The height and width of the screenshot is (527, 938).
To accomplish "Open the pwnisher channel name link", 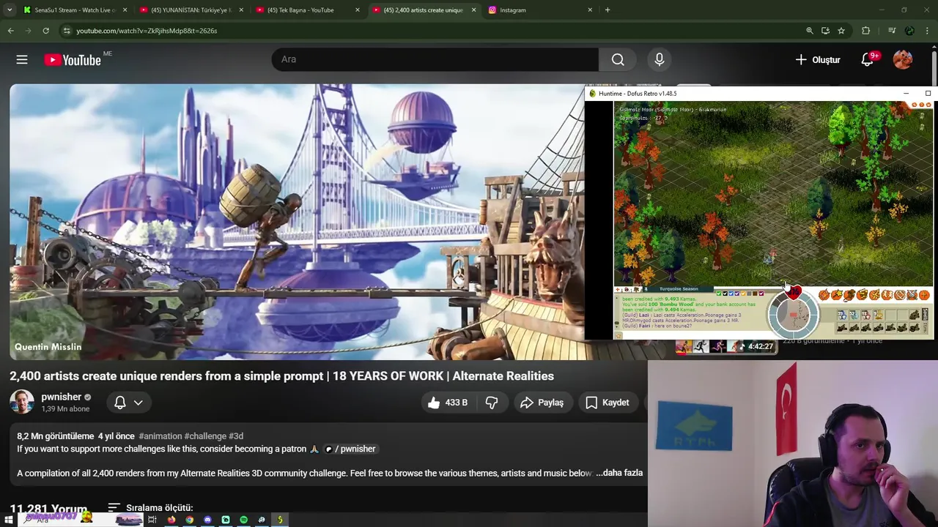I will (x=62, y=397).
